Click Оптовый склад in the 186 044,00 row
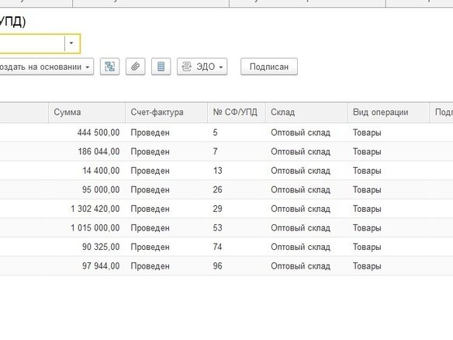This screenshot has height=340, width=453. pos(300,152)
